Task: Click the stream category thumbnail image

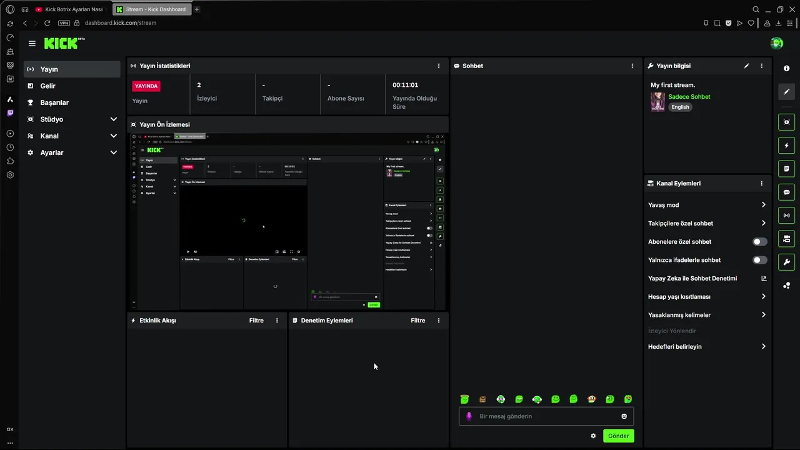Action: pos(657,102)
